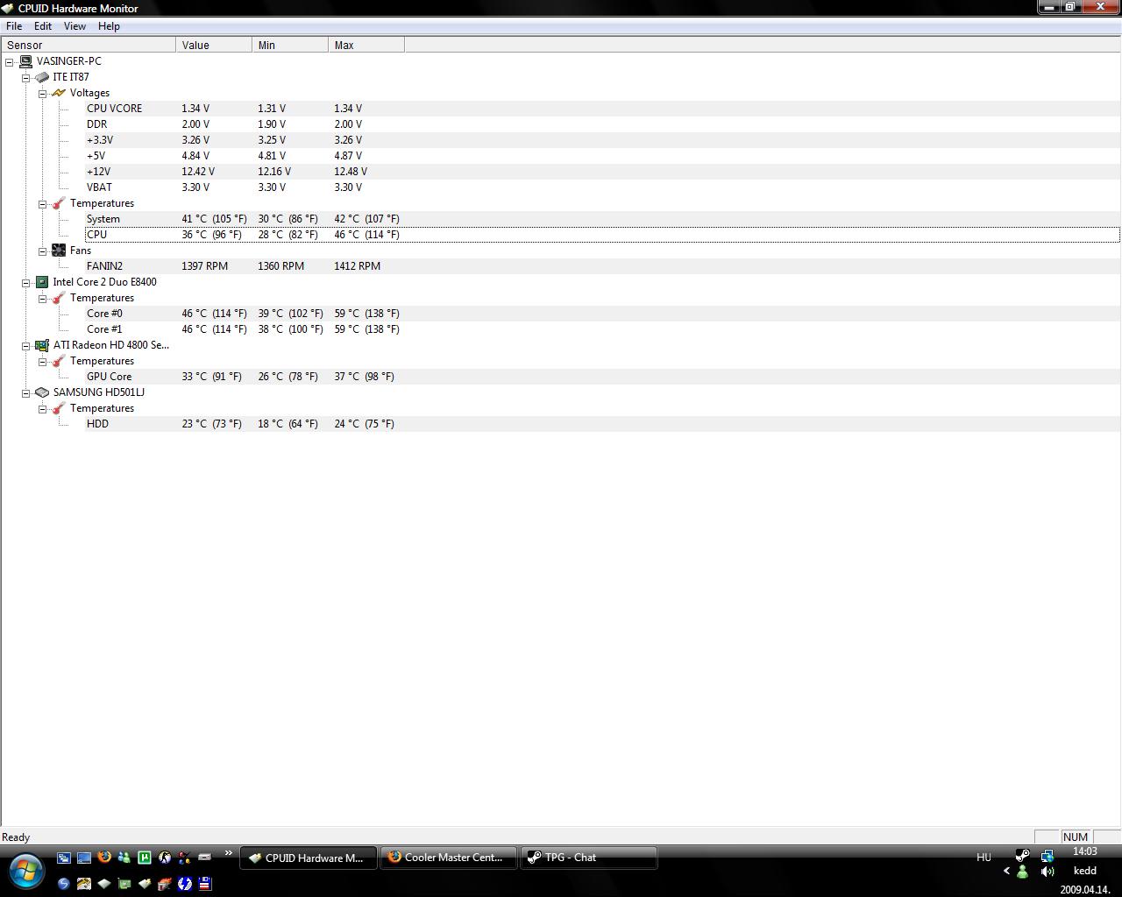This screenshot has height=897, width=1122.
Task: Click the Value column header
Action: click(x=214, y=45)
